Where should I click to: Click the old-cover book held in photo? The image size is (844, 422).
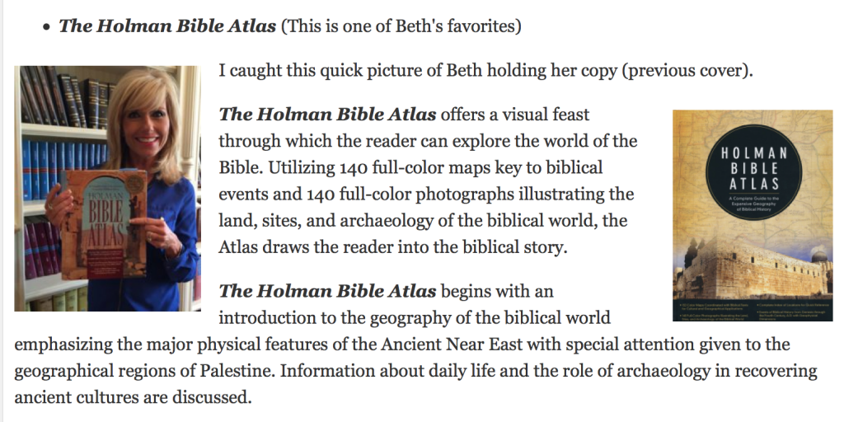tap(103, 224)
